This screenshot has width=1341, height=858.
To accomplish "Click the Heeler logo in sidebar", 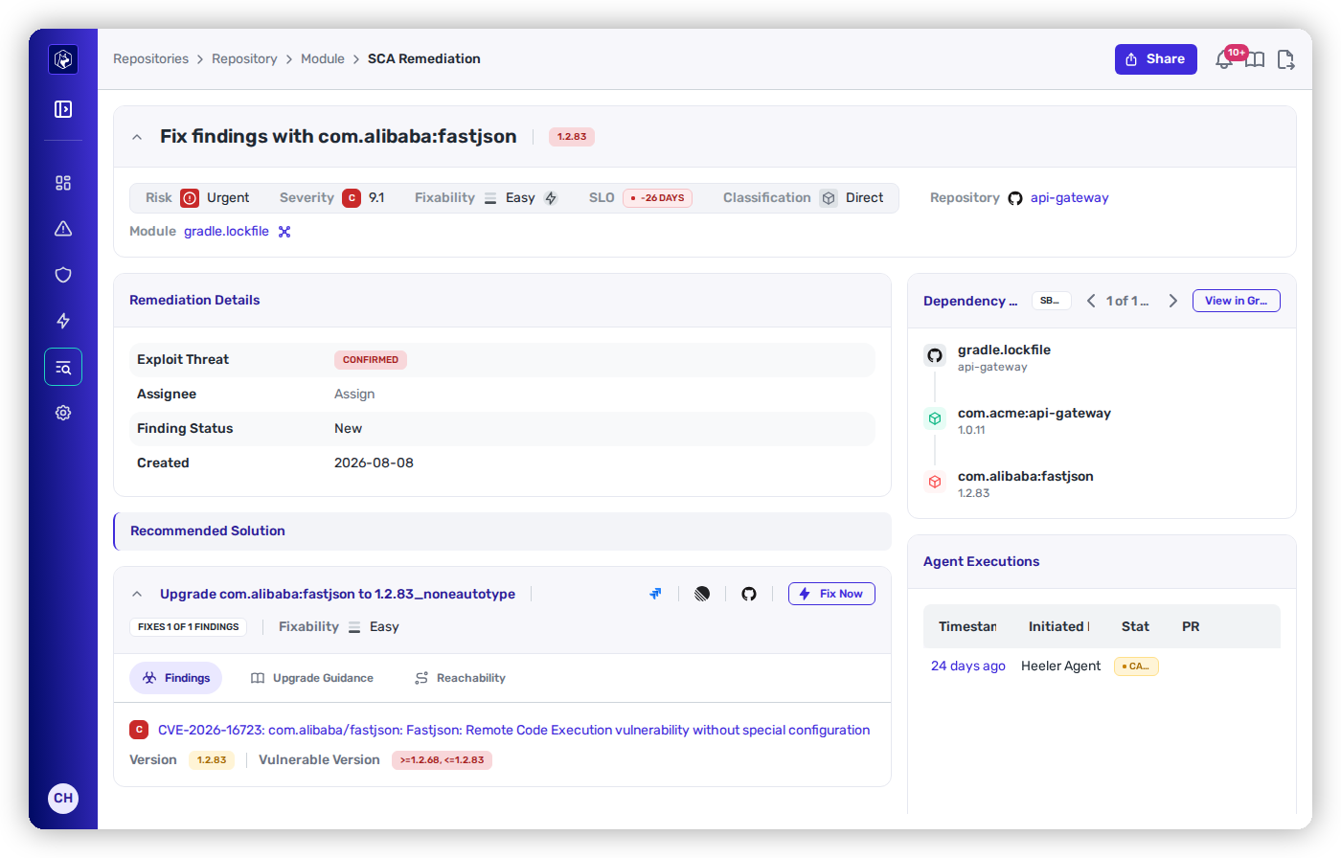I will coord(63,59).
